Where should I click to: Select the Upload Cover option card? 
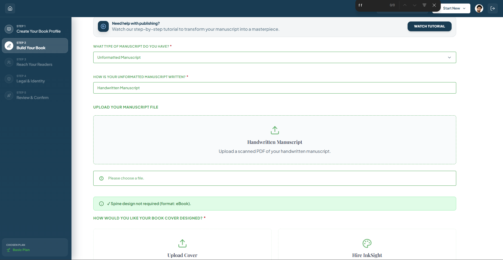pyautogui.click(x=182, y=244)
